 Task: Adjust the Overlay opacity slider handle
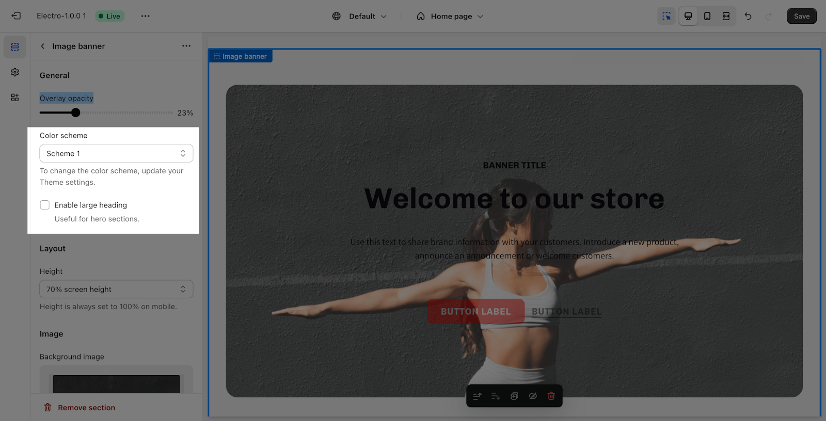tap(76, 112)
